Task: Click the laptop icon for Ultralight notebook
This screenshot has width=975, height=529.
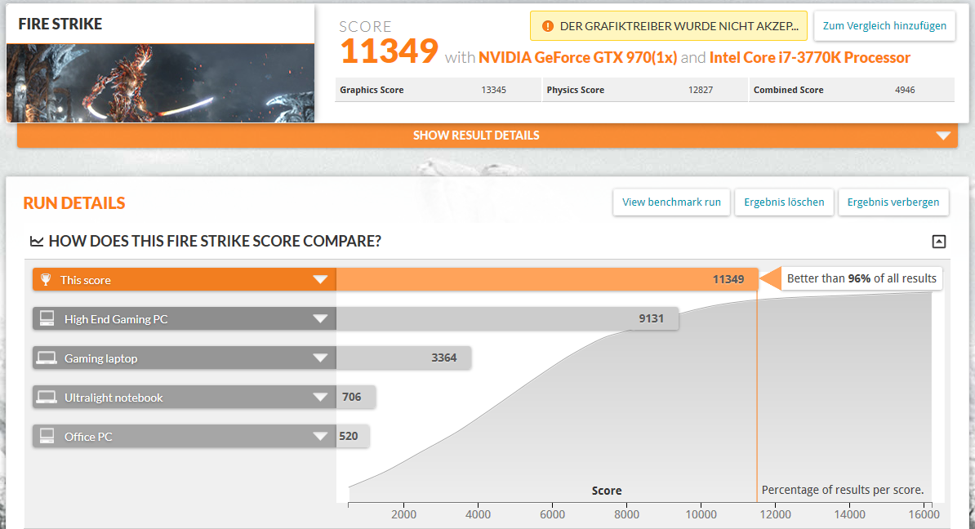Action: pyautogui.click(x=47, y=398)
